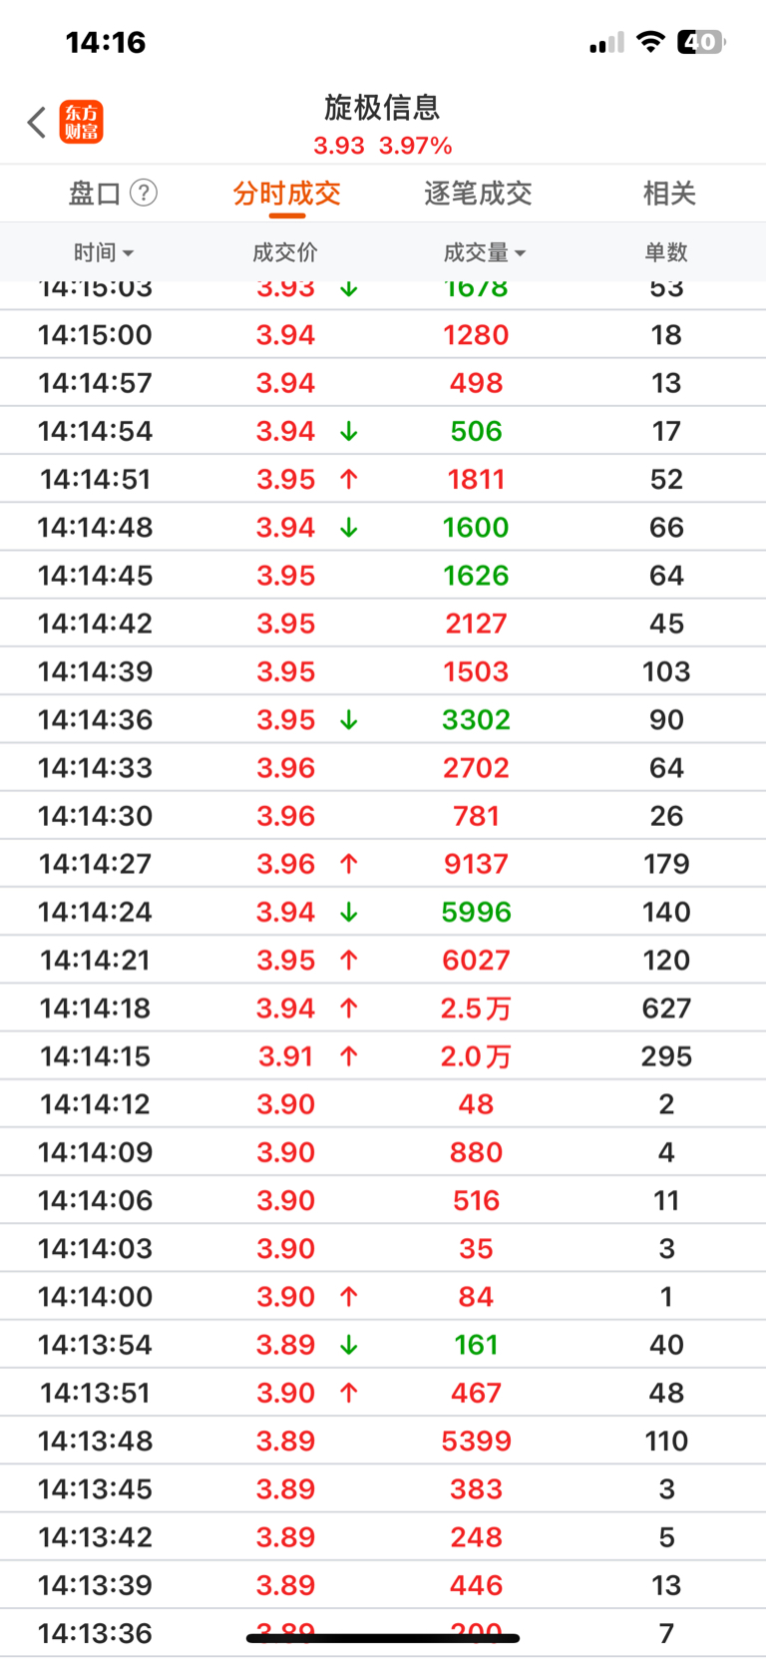Switch to the 逐笔成交 tab
This screenshot has width=766, height=1659.
(x=478, y=193)
